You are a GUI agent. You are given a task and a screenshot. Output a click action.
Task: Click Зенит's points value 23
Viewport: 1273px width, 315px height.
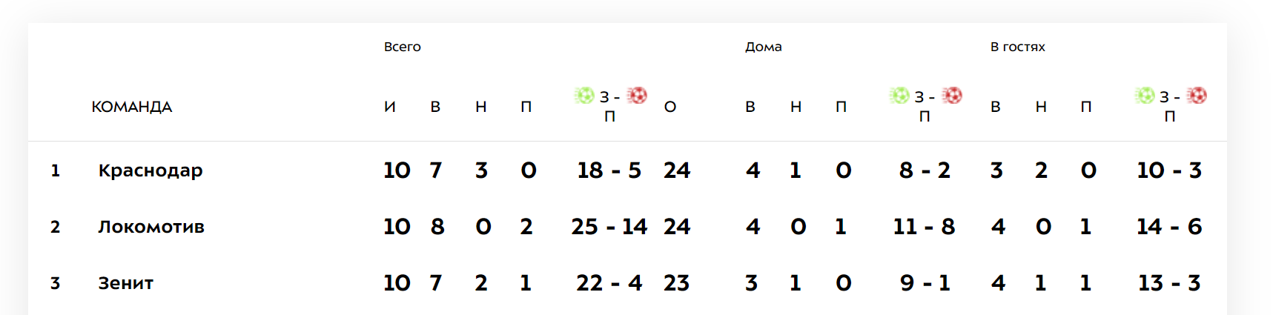[677, 283]
